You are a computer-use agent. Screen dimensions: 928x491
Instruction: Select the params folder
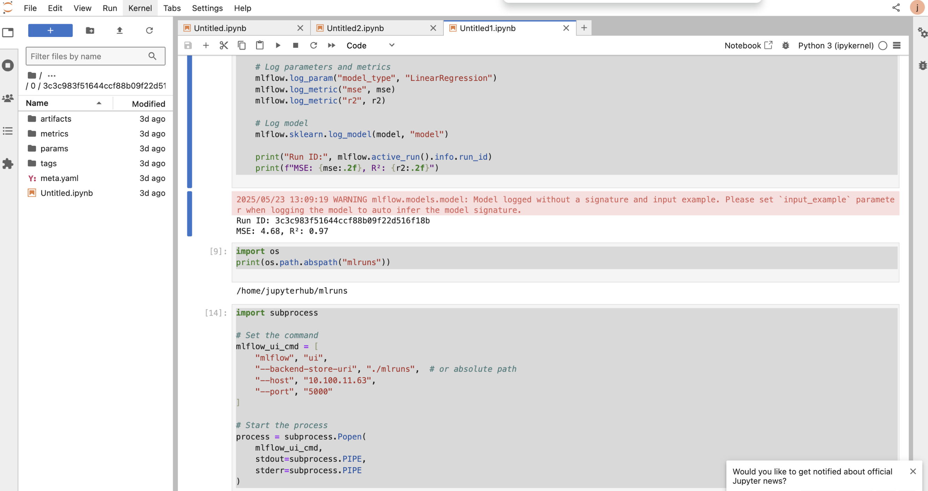click(x=96, y=148)
